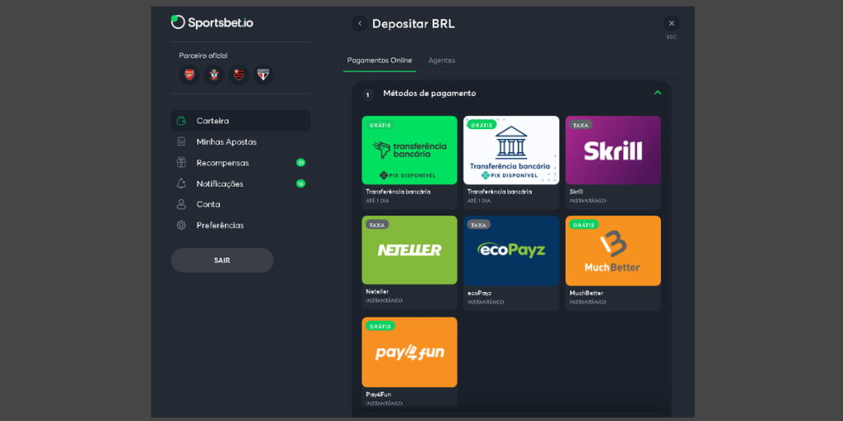Click the TAXA badge on Skrill card
Screen dimensions: 843x421
pyautogui.click(x=580, y=125)
